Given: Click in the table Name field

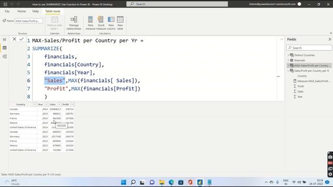Looking at the screenshot, I should [x=29, y=21].
